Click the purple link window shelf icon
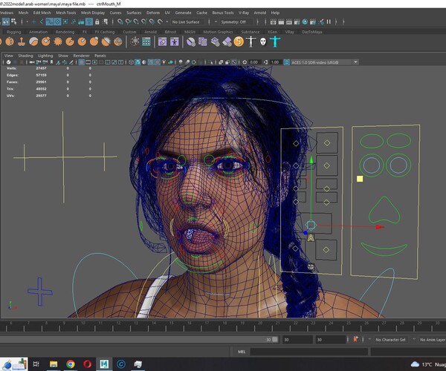 click(162, 42)
